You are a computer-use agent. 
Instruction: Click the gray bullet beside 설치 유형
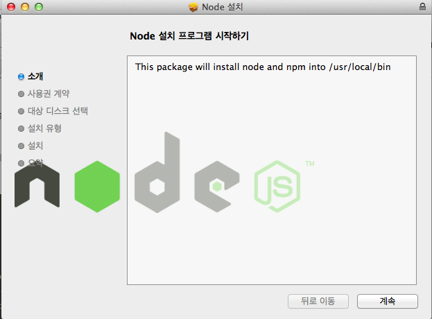[x=21, y=129]
